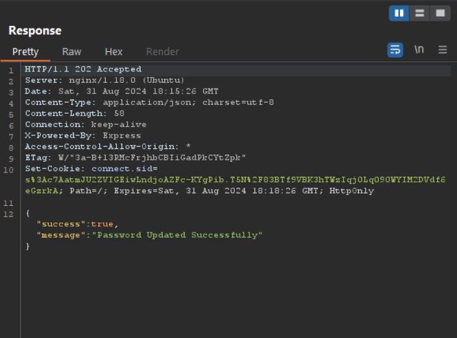Click line number 1 in gutter
457x338 pixels.
tap(11, 71)
